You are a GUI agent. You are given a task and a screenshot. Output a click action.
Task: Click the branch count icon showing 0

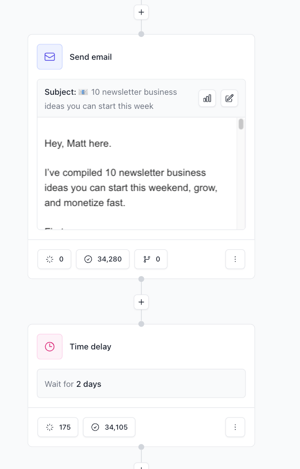pos(151,259)
